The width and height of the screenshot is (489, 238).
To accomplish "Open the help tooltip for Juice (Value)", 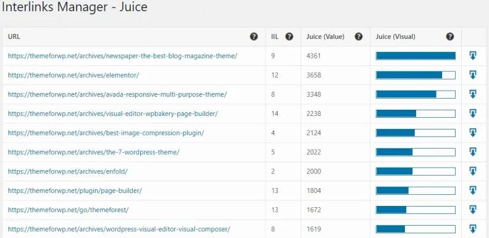I will tap(359, 37).
